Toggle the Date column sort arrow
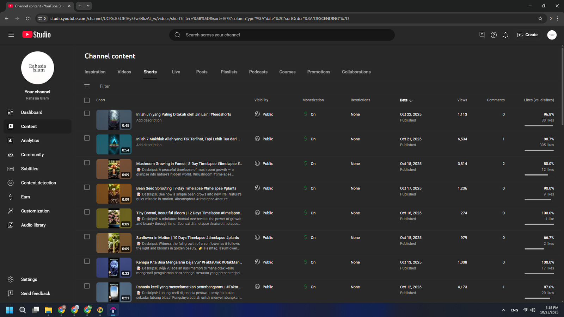Image resolution: width=564 pixels, height=317 pixels. (411, 100)
